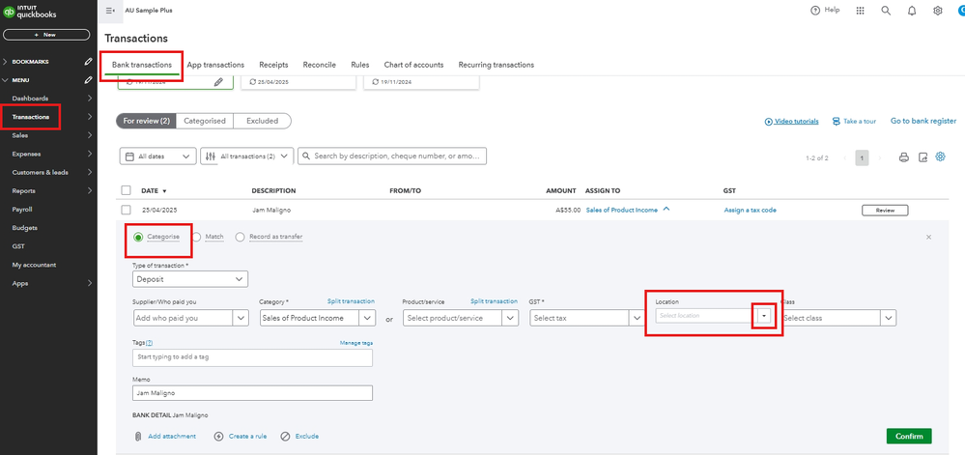Close the expanded transaction panel with X
The image size is (965, 455).
(x=928, y=237)
